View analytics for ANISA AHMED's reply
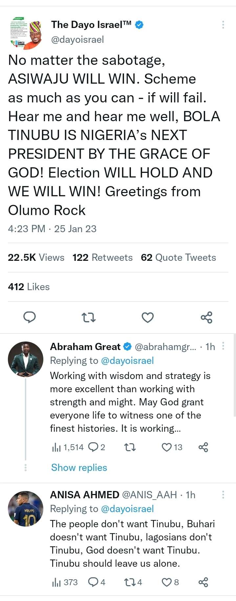 [57, 582]
